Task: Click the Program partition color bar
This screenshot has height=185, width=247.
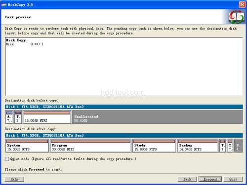Action: click(90, 142)
